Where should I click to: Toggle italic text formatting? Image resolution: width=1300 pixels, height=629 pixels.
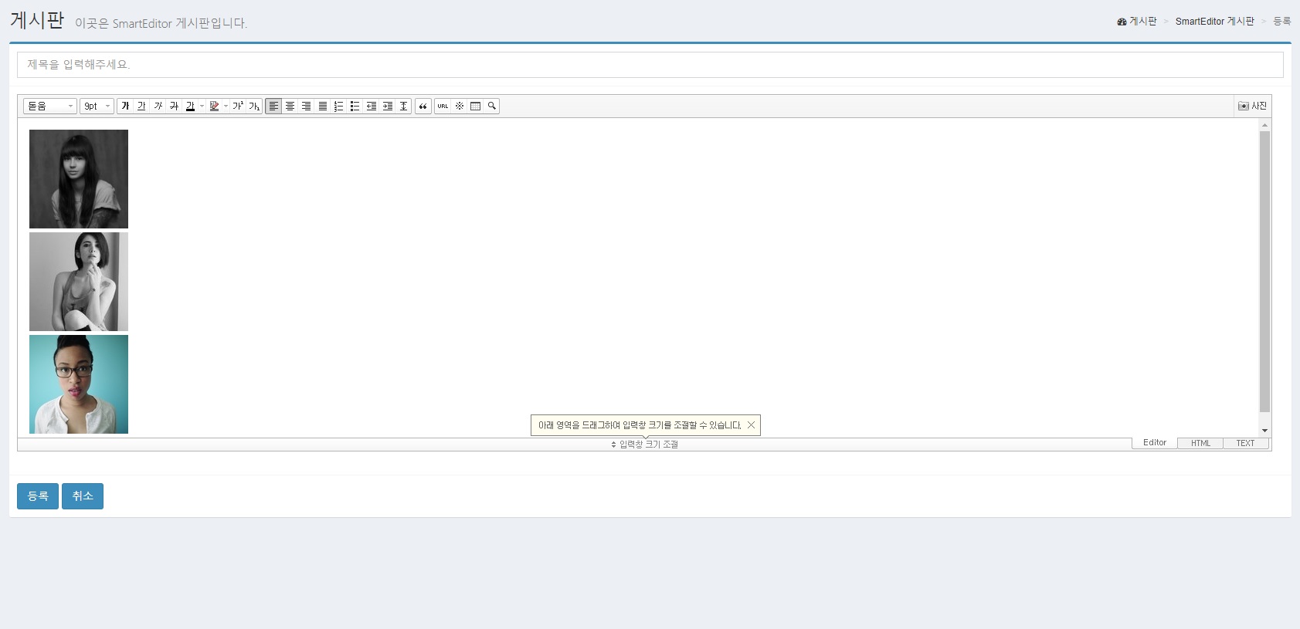coord(158,106)
